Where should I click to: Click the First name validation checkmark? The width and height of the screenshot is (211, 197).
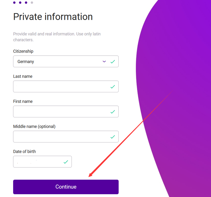click(113, 112)
